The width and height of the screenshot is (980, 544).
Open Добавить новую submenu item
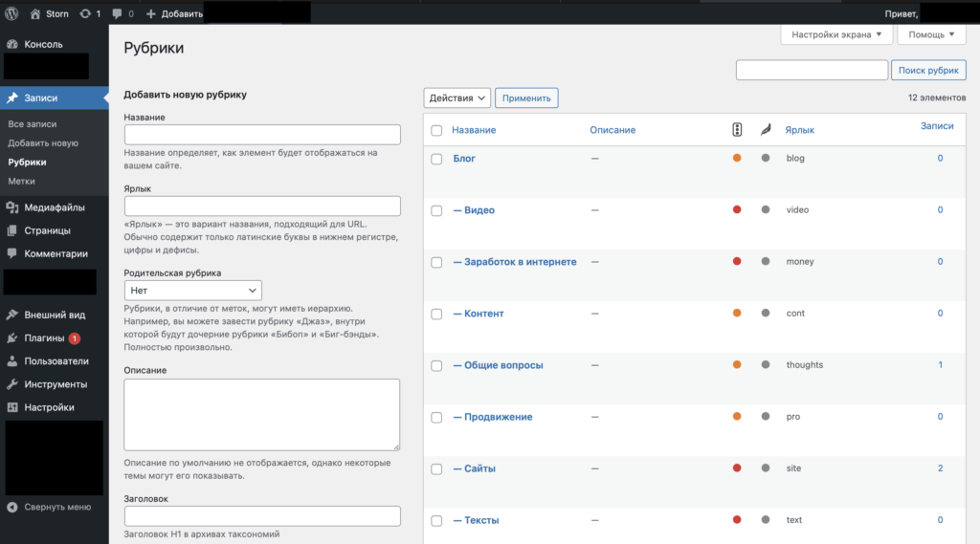pos(43,143)
